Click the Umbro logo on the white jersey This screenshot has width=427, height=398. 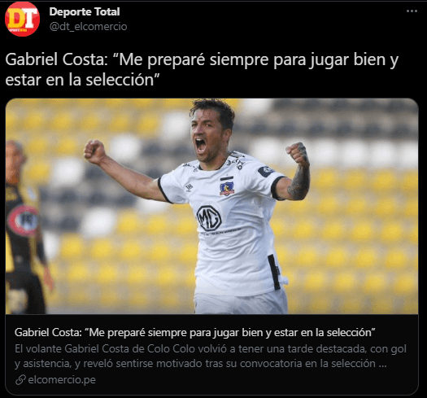point(189,187)
